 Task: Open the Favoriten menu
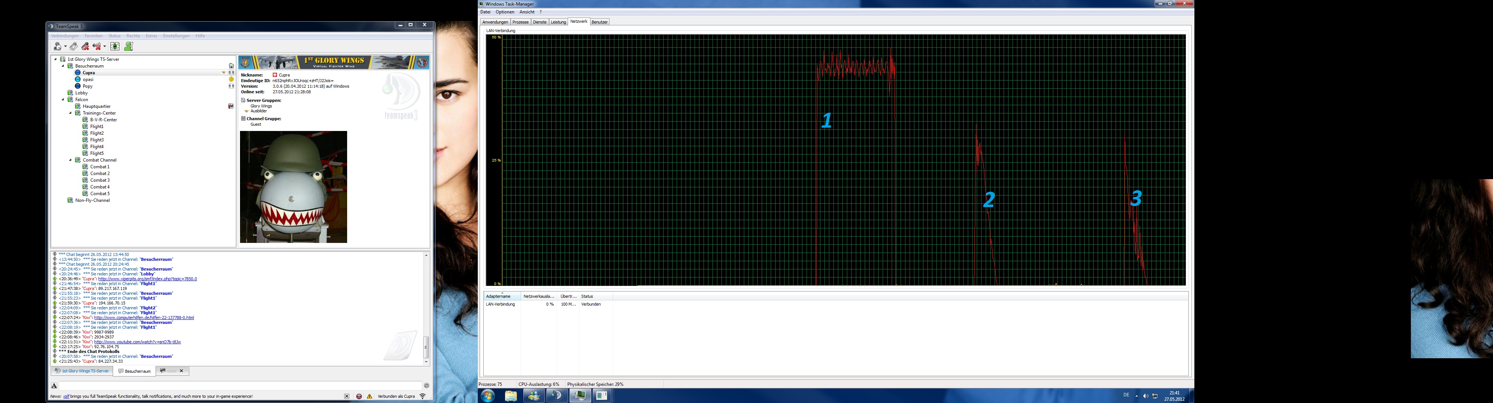tap(93, 36)
